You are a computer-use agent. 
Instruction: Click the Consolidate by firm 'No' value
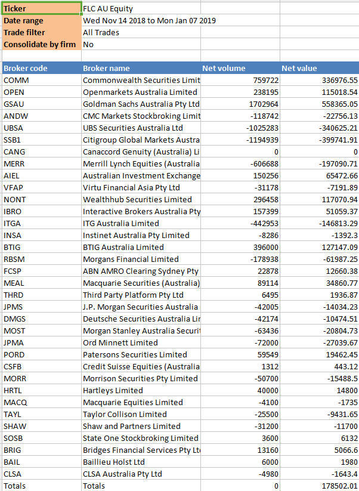[141, 44]
